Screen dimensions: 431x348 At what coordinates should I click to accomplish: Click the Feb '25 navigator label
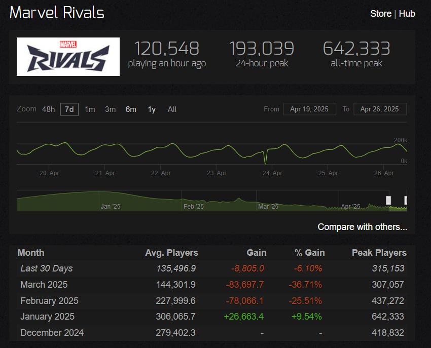click(194, 207)
